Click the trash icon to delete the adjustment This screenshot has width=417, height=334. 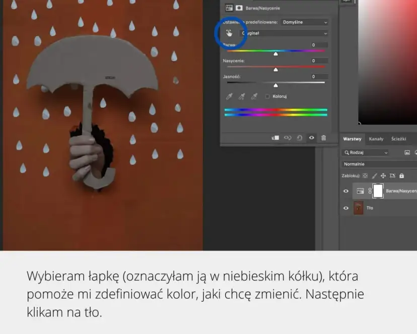(324, 138)
